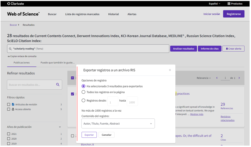Click the Blanchon, B author link

(87, 145)
